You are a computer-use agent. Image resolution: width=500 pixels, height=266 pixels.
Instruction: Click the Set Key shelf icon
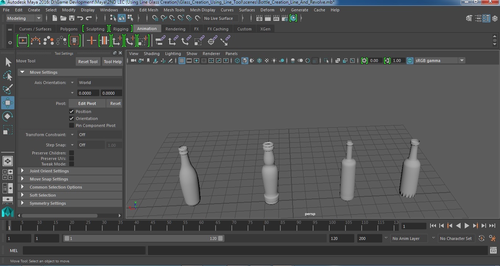point(91,40)
